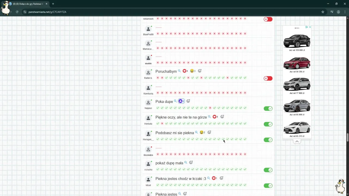Click the crossed-out player name SLiskidzo
The image size is (349, 196).
point(148,155)
